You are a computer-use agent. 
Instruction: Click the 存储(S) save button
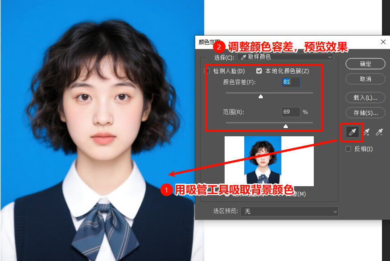(365, 113)
